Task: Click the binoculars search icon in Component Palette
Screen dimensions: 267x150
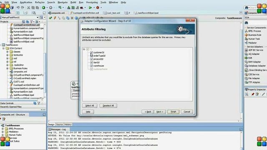Action: 247,23
